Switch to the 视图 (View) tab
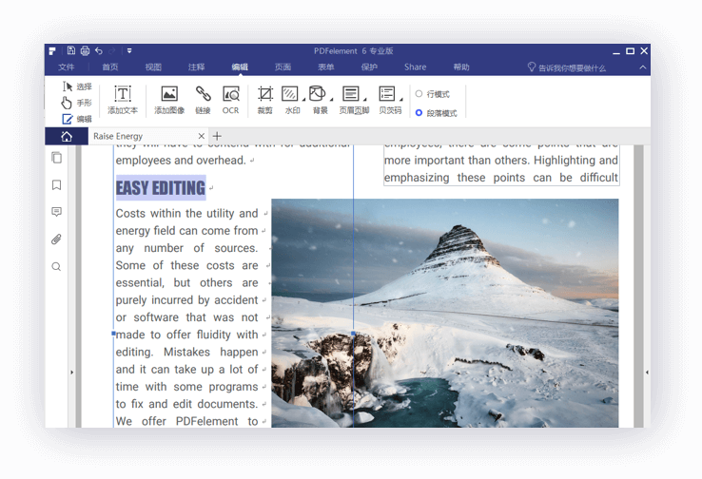The image size is (702, 479). [x=153, y=67]
